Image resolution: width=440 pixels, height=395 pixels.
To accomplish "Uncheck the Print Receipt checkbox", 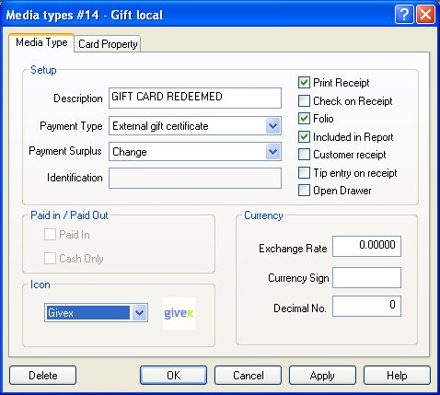I will click(304, 83).
